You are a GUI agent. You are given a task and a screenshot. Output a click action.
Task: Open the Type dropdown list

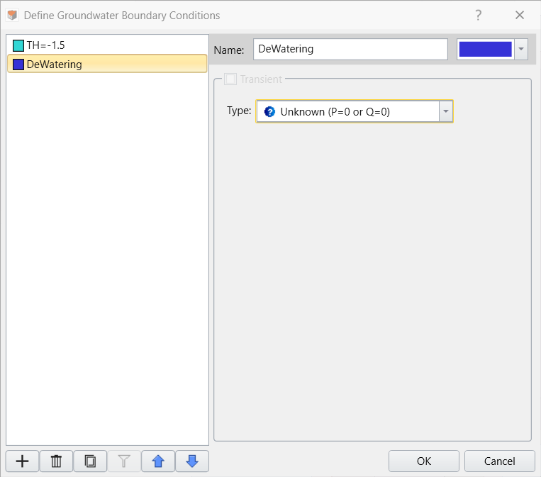click(446, 111)
